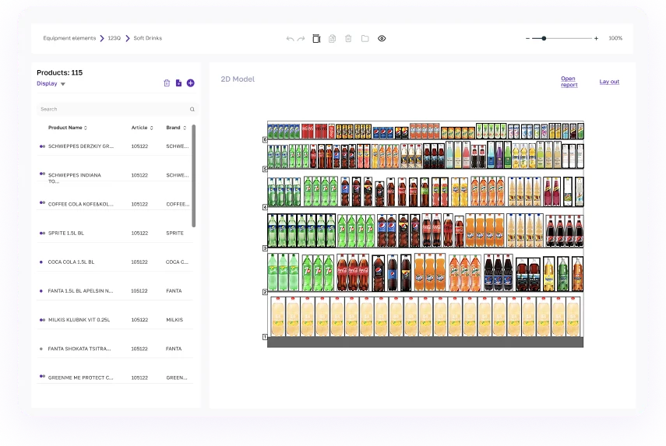Image resolution: width=666 pixels, height=446 pixels.
Task: Click the MILKIS brand cell
Action: 174,320
